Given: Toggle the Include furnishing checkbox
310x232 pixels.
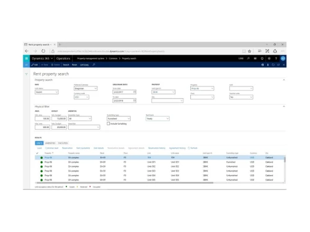Looking at the screenshot, I should tap(108, 124).
